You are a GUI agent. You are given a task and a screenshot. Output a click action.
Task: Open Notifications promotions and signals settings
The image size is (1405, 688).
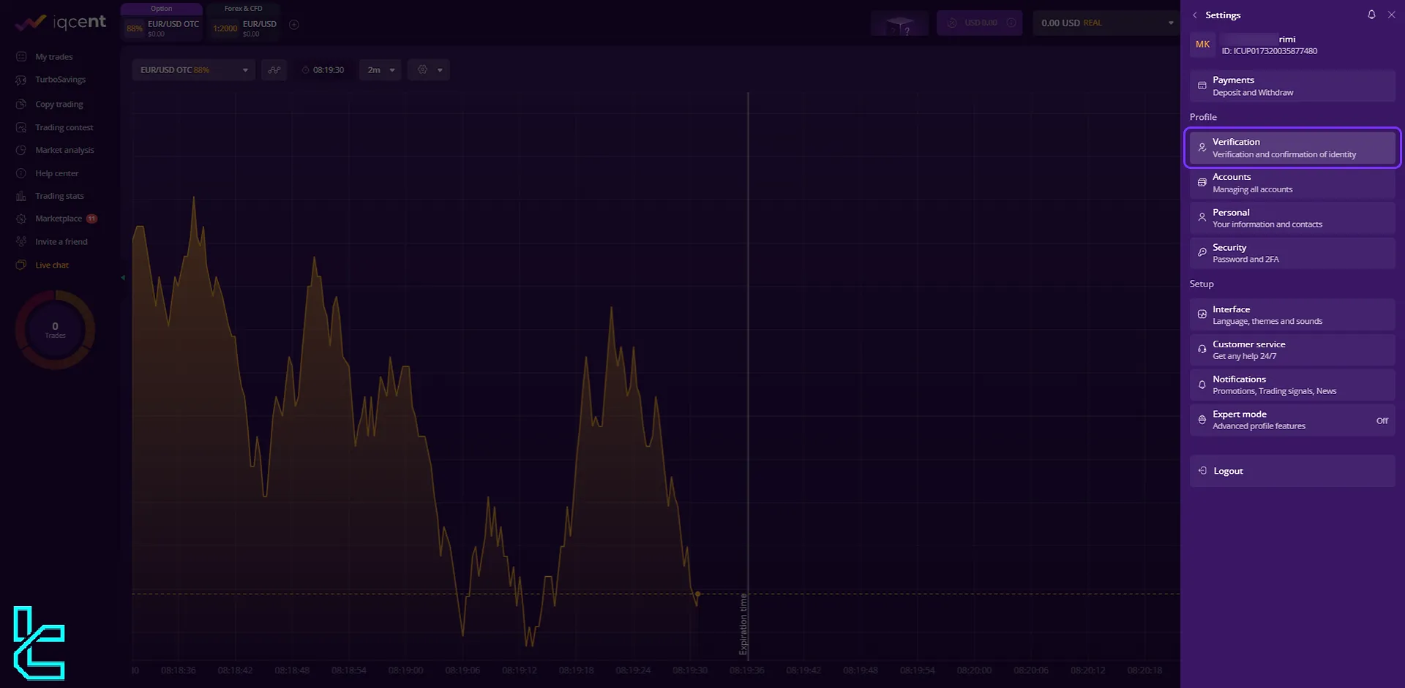click(x=1292, y=385)
